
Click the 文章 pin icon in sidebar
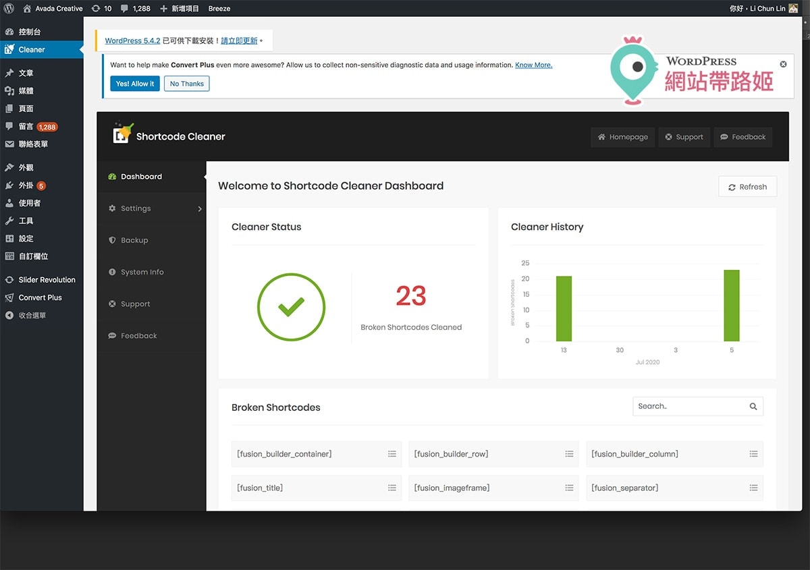9,73
